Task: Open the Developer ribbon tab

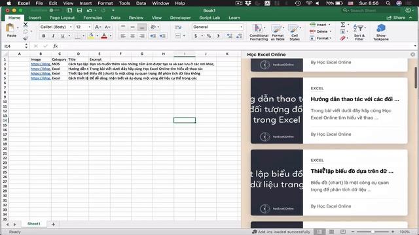Action: click(181, 18)
